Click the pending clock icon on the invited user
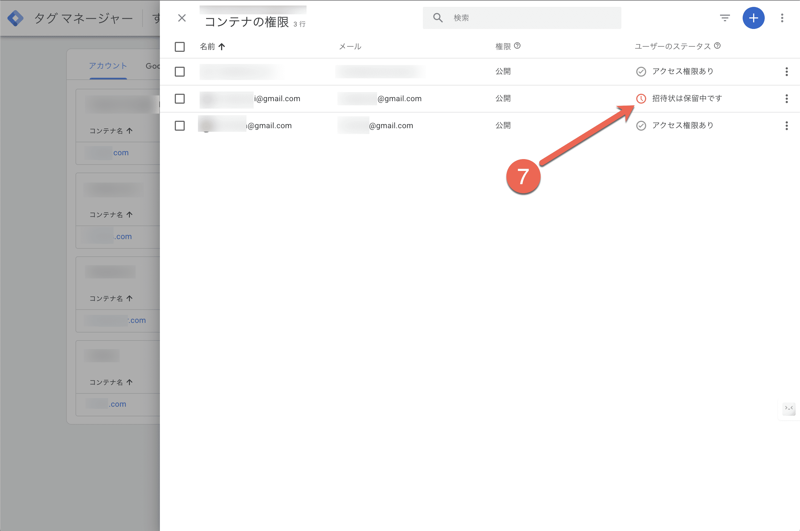Image resolution: width=800 pixels, height=531 pixels. coord(641,99)
